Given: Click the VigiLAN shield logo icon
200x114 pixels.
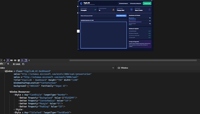Looking at the screenshot, I should 81,4.
